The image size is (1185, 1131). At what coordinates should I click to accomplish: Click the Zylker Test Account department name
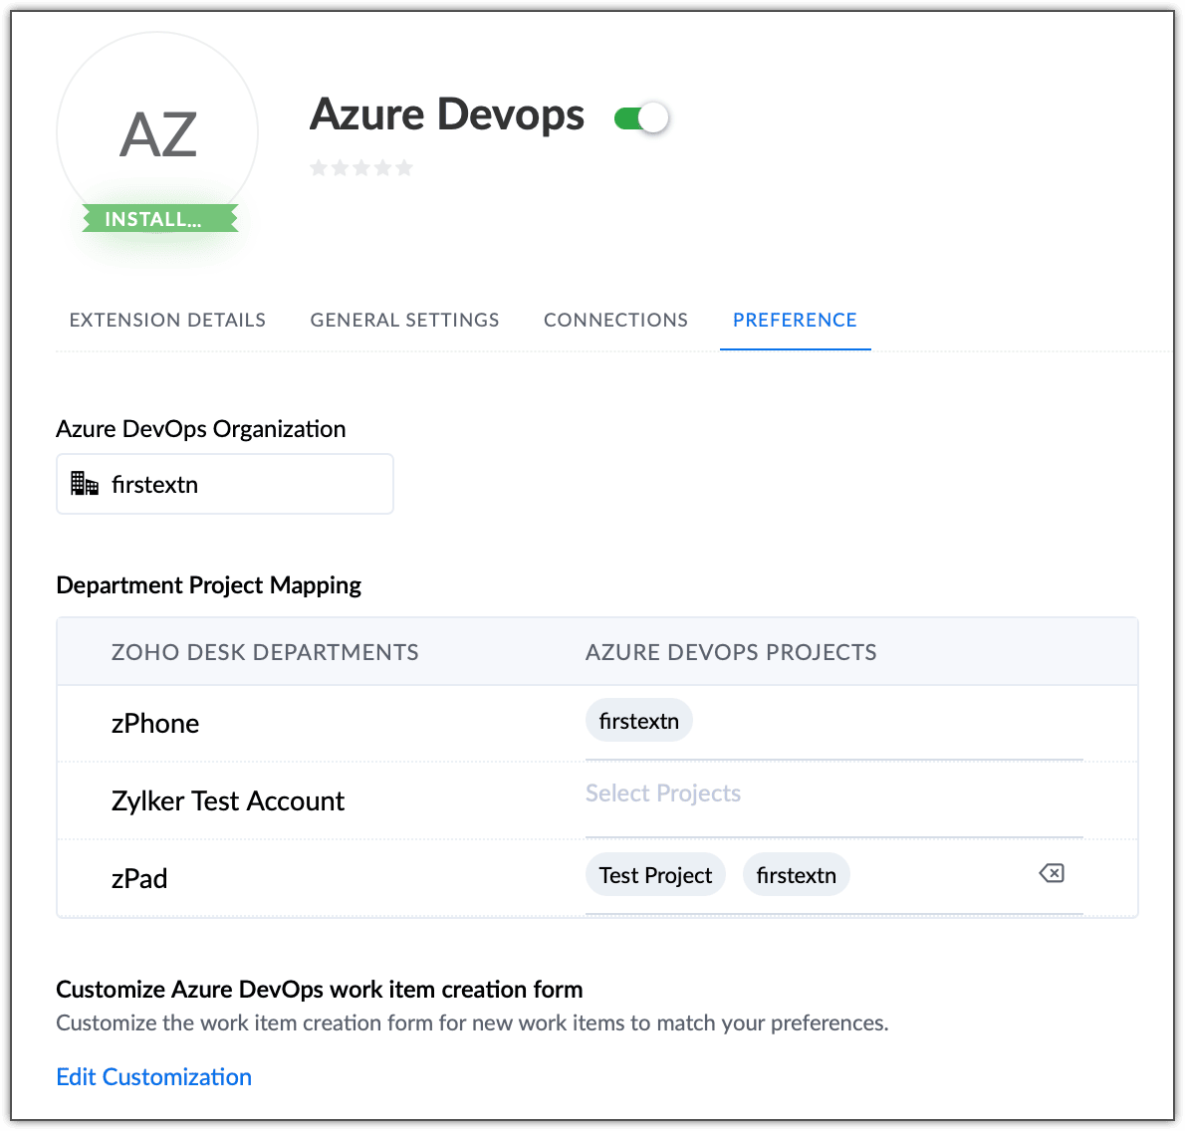[x=227, y=800]
